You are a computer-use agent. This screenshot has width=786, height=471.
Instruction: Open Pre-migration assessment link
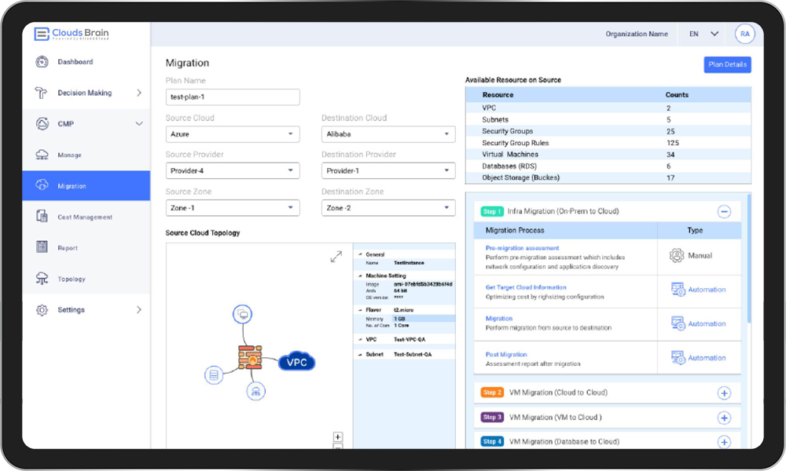[522, 248]
